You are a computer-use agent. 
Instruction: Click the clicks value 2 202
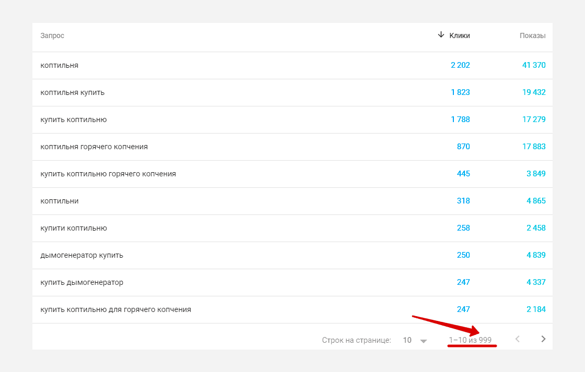(x=460, y=65)
